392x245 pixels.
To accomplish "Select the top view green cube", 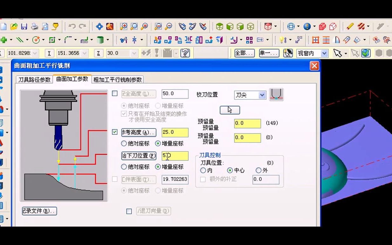I will pyautogui.click(x=219, y=27).
